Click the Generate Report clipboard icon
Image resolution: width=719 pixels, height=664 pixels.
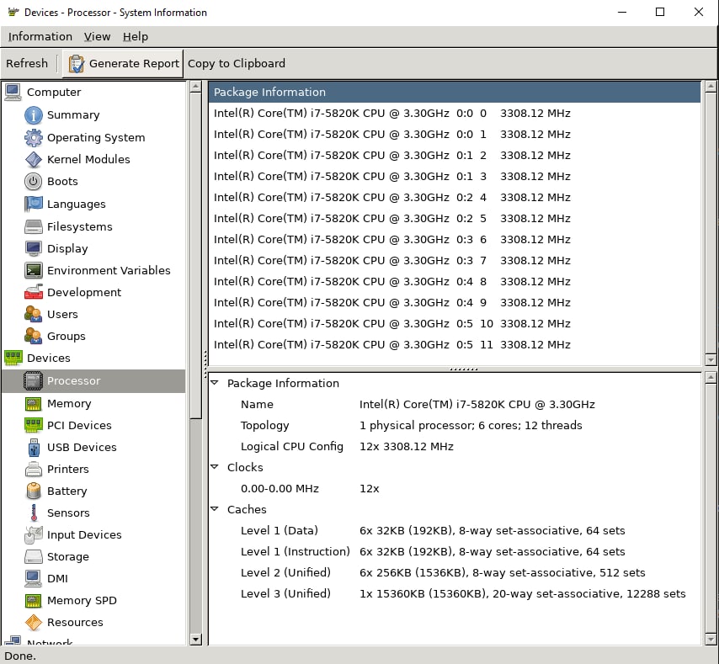click(76, 64)
